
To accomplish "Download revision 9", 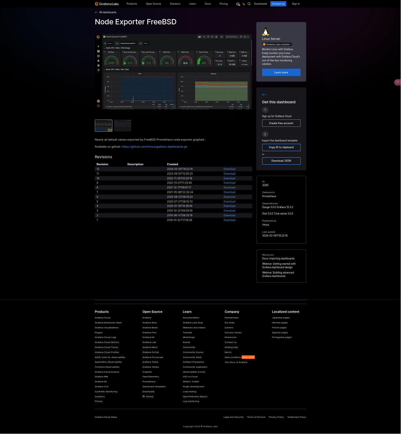I will pos(230,183).
